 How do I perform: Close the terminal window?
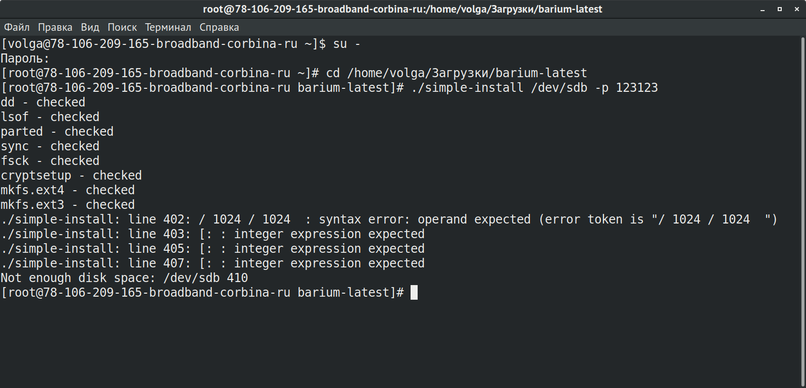click(796, 10)
